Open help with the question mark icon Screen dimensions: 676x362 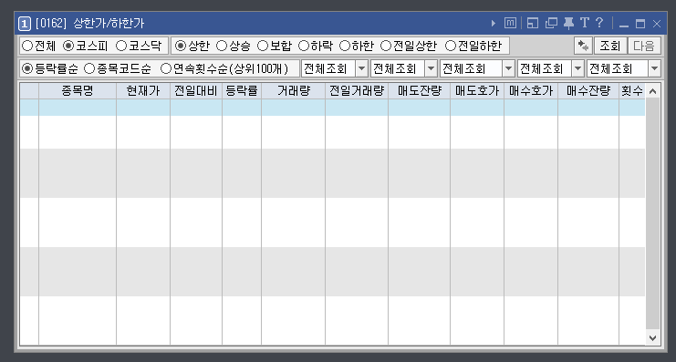pos(599,23)
